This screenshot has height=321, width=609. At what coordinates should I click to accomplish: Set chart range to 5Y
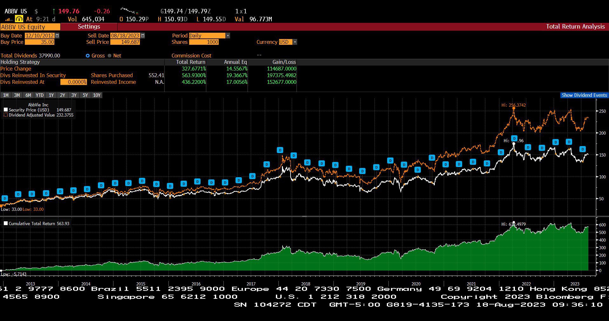tap(85, 95)
